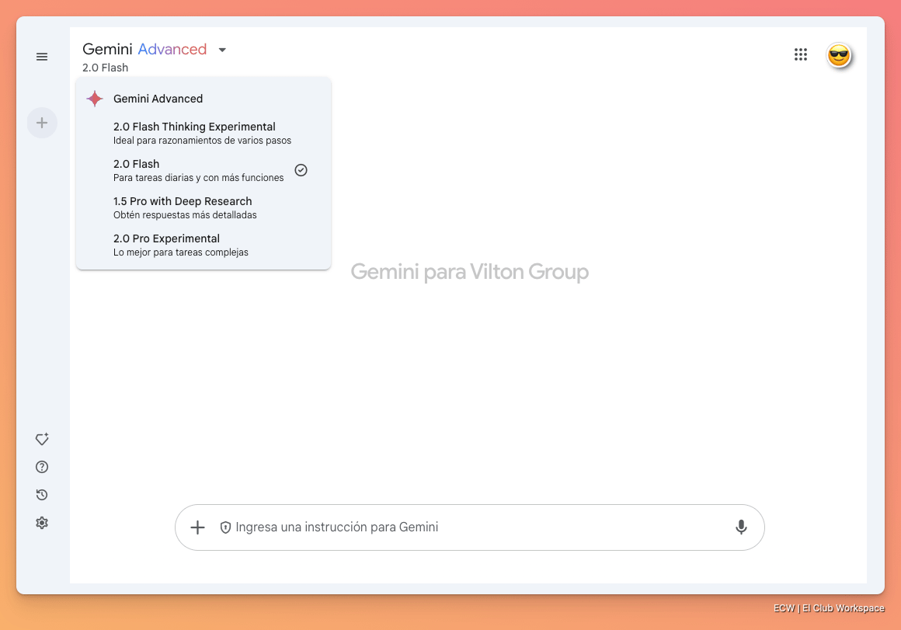Click 'Ideal para razonamientos de varios pasos' description
The image size is (901, 630).
tap(202, 141)
